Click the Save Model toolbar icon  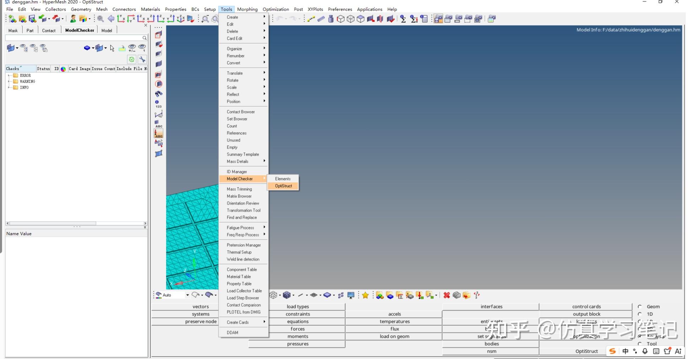[x=32, y=19]
